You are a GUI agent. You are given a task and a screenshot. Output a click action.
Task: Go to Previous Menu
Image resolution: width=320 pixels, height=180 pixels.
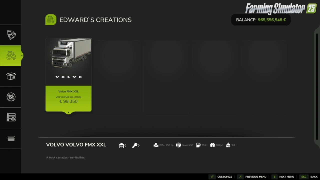[x=252, y=177]
